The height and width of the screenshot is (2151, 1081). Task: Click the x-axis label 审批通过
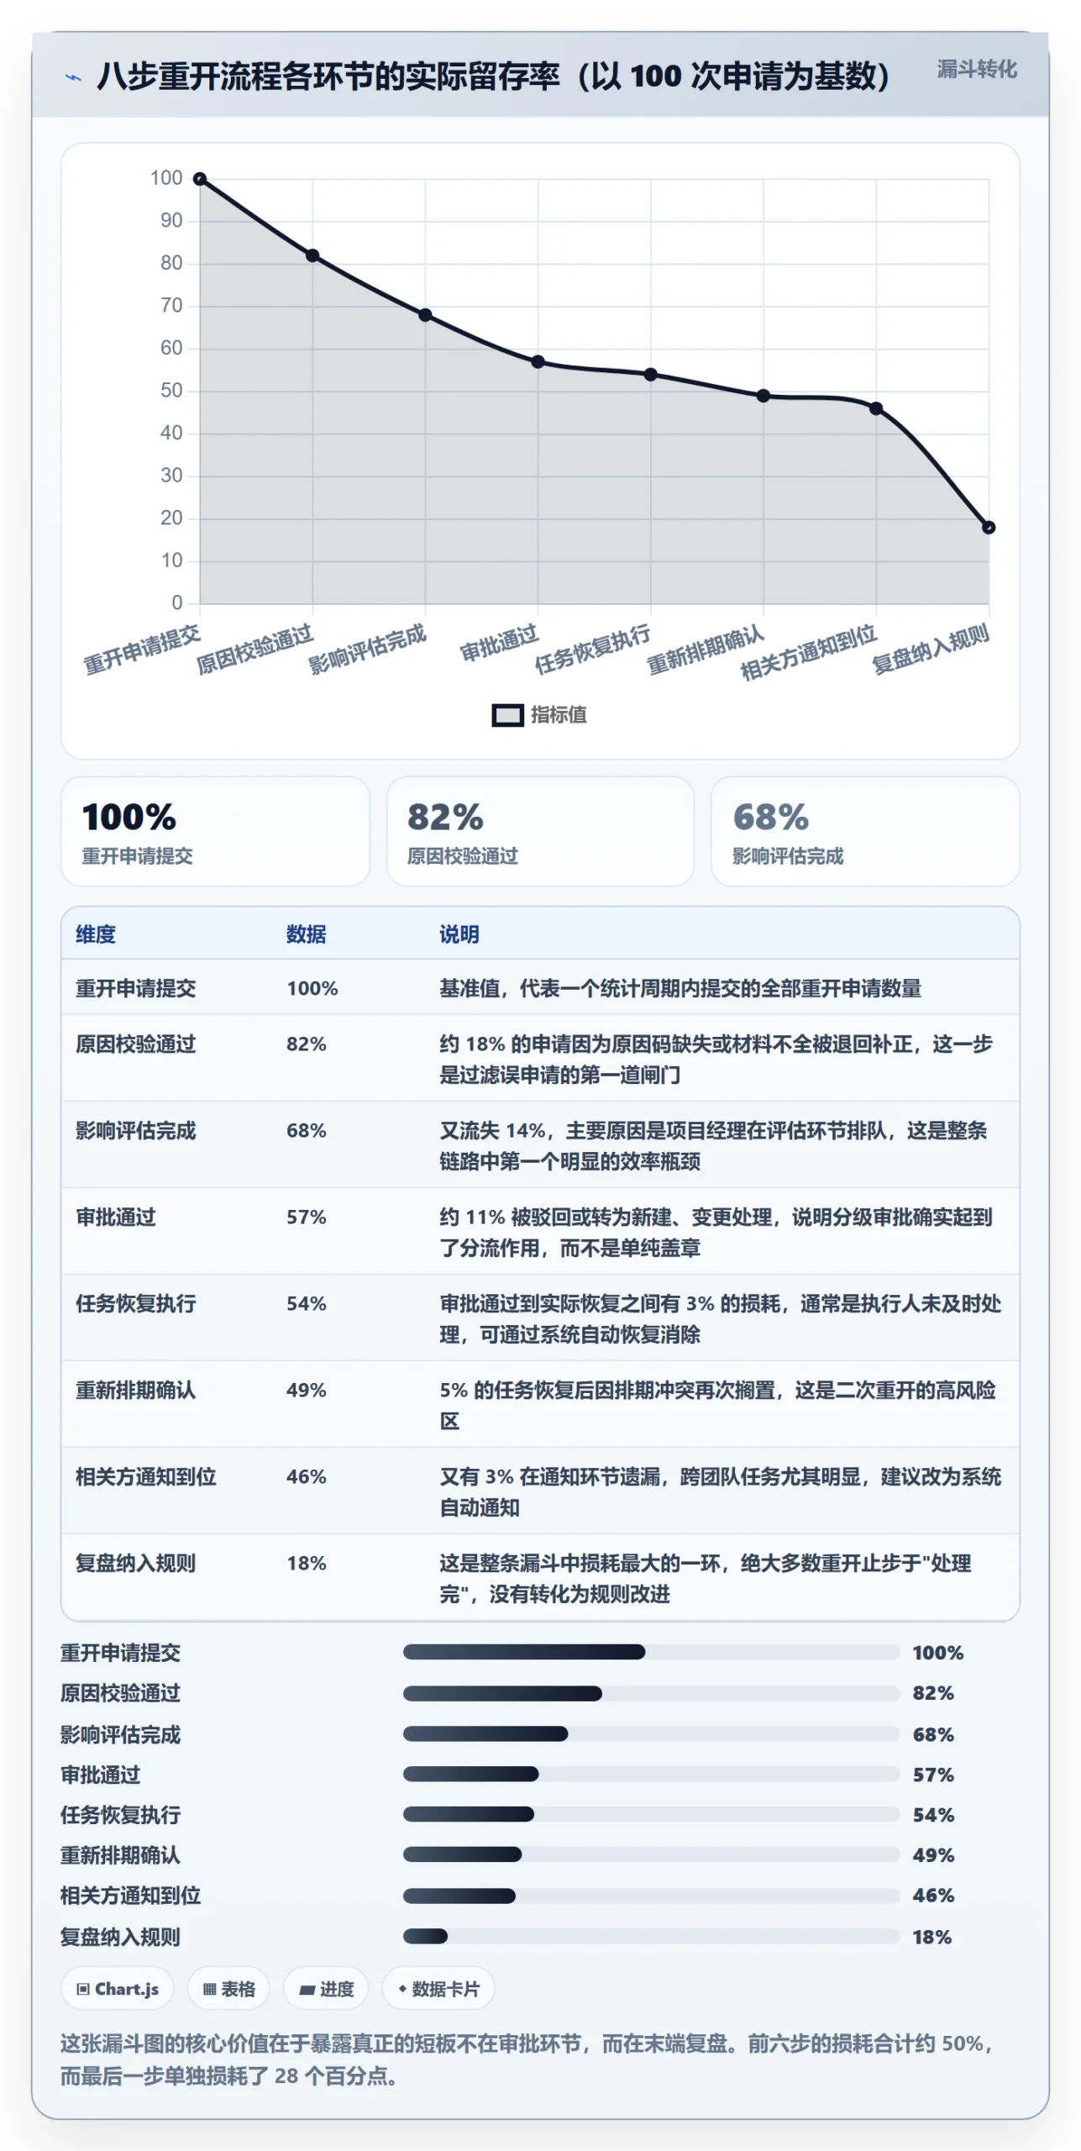point(500,643)
